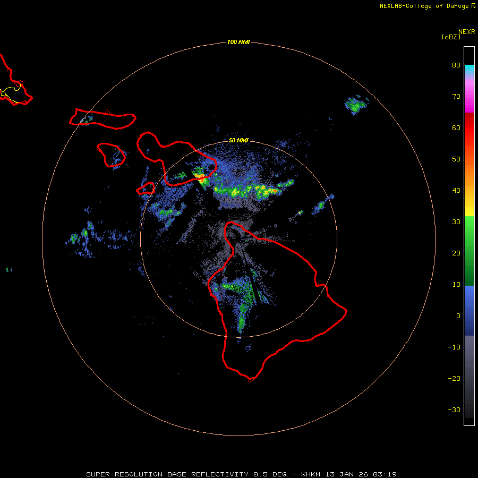
Task: Click the 70 value on the color scale
Action: (x=456, y=96)
